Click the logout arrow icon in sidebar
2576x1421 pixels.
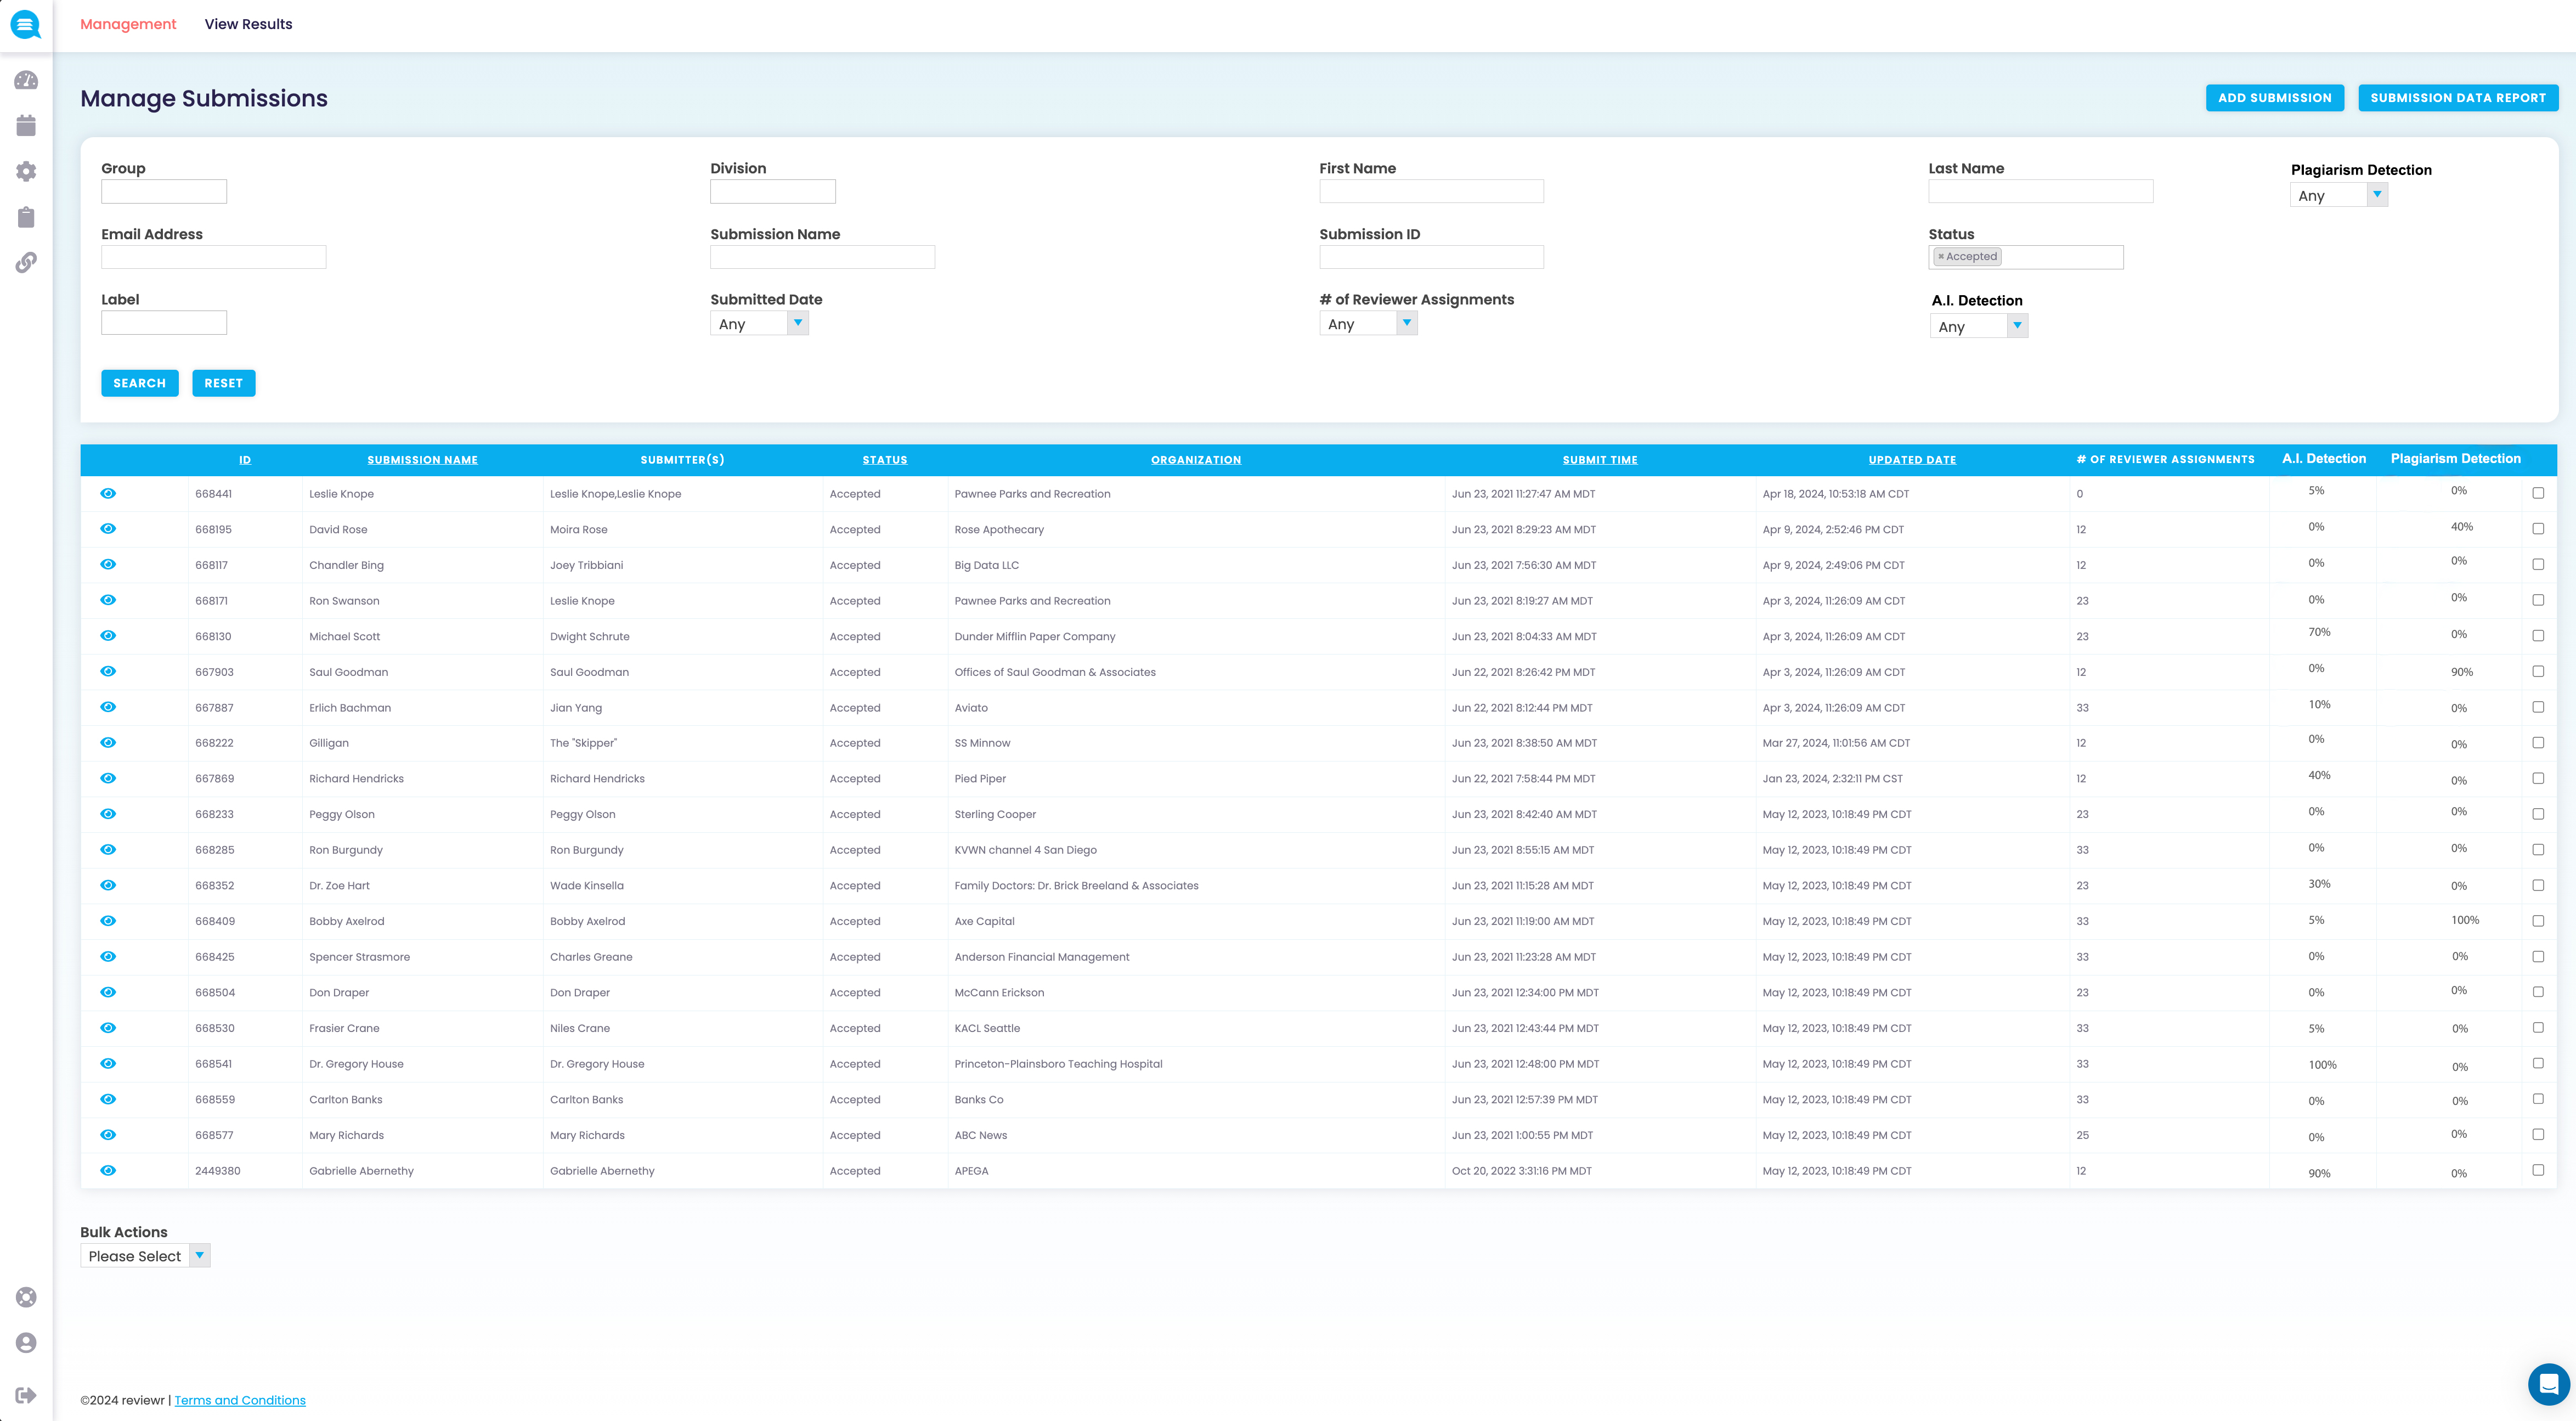(26, 1395)
